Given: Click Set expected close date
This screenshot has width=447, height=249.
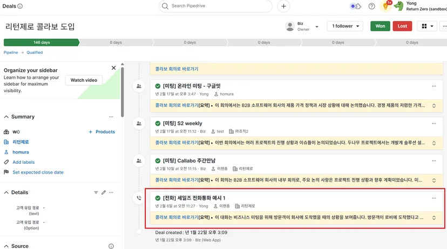Looking at the screenshot, I should coord(38,172).
